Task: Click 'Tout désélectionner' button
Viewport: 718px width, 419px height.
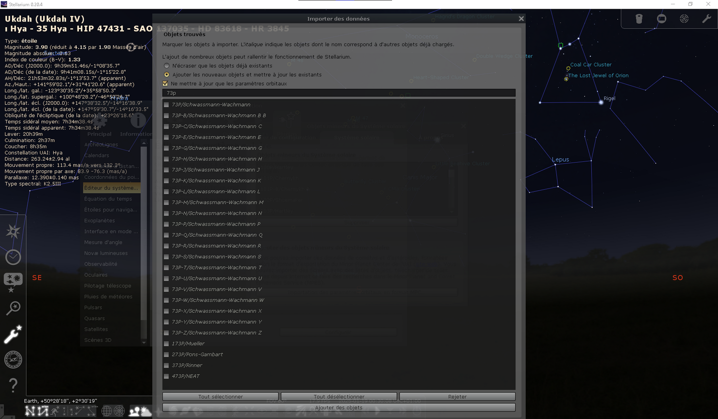Action: point(339,397)
